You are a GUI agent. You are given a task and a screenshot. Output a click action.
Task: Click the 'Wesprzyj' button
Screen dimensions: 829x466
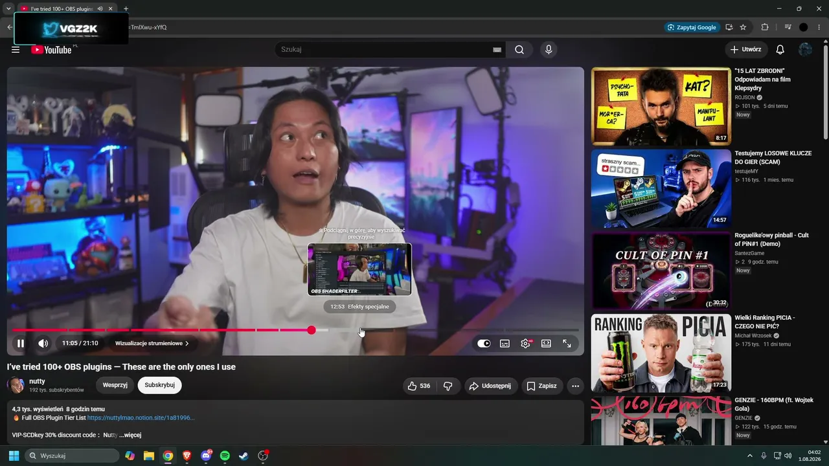coord(115,385)
